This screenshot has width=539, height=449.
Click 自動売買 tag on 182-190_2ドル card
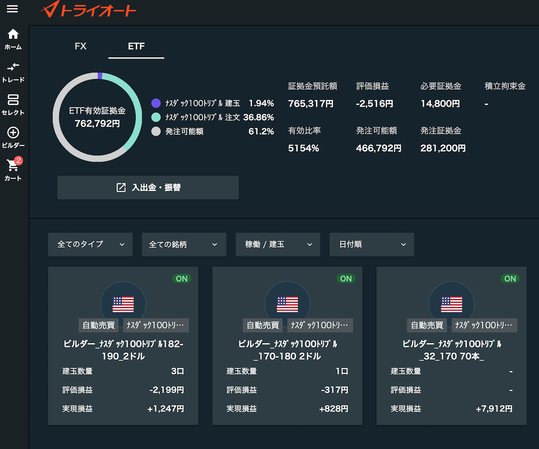[x=99, y=325]
